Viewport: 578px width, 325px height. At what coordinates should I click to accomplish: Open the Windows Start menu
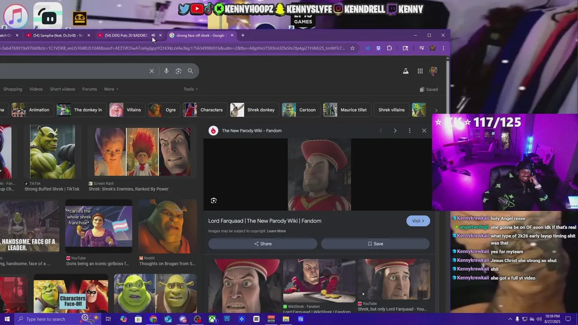7,319
